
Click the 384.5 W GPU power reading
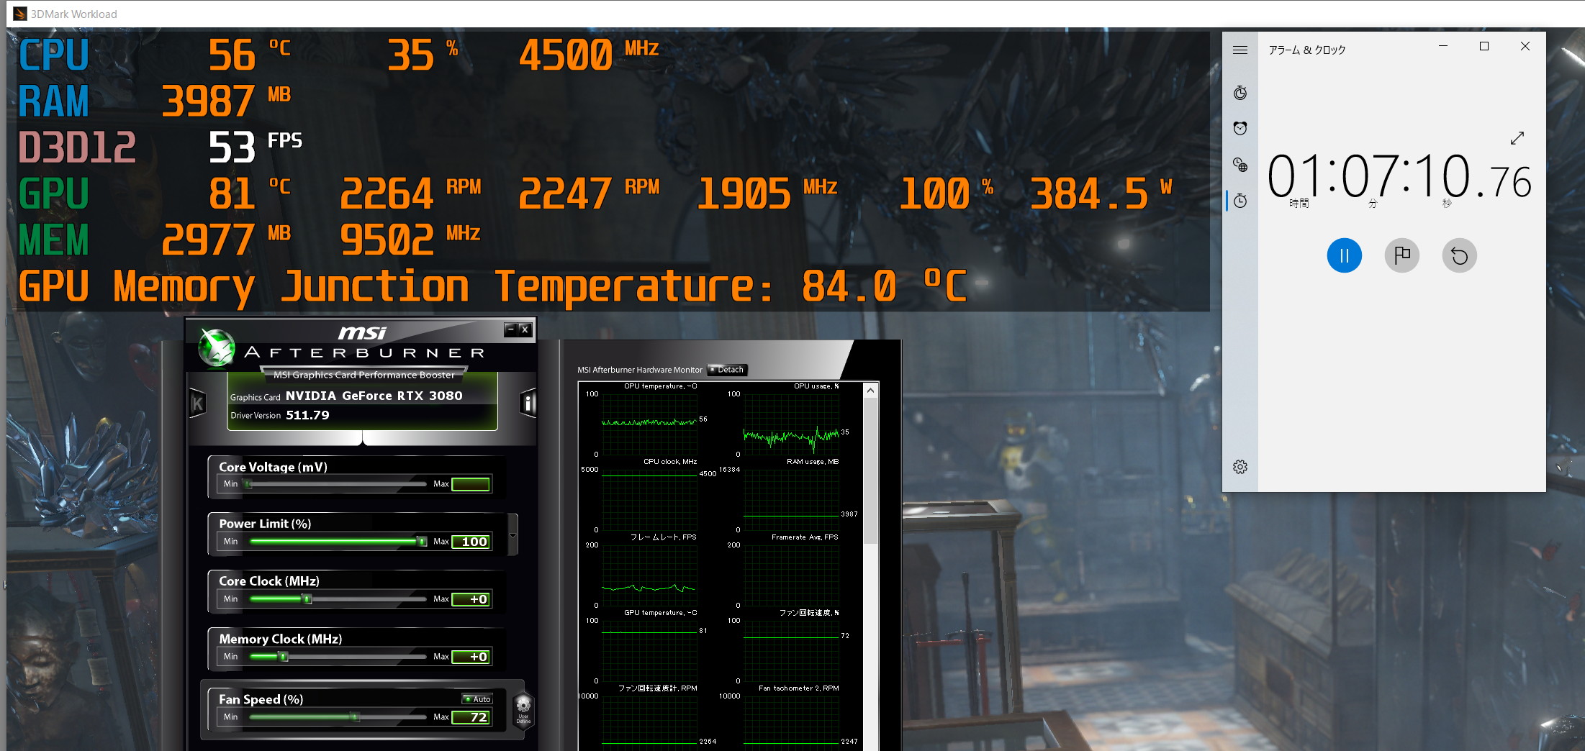[x=1101, y=194]
